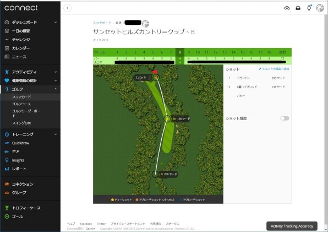This screenshot has height=232, width=328.
Task: Open the watch devices icon
Action: point(309,8)
